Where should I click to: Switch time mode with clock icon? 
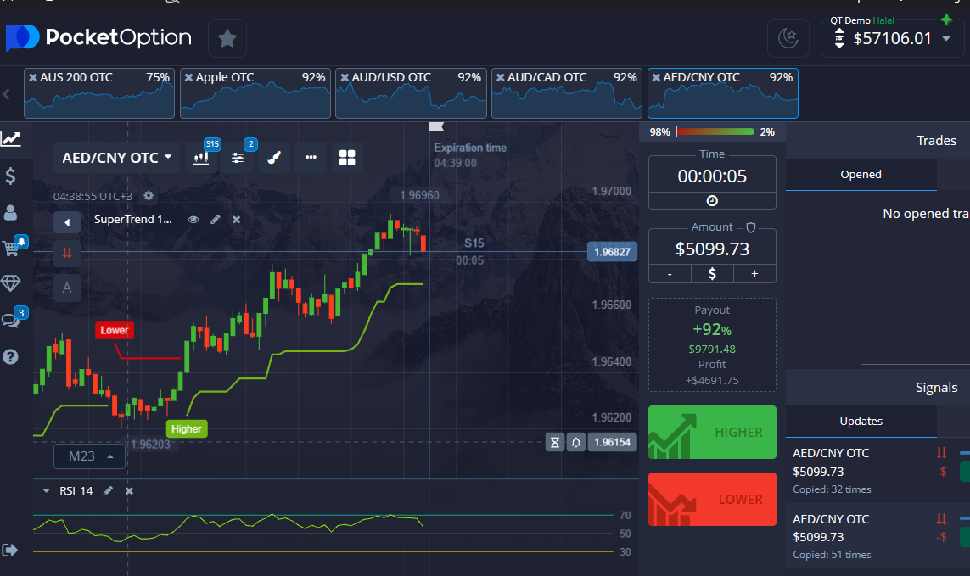point(712,201)
